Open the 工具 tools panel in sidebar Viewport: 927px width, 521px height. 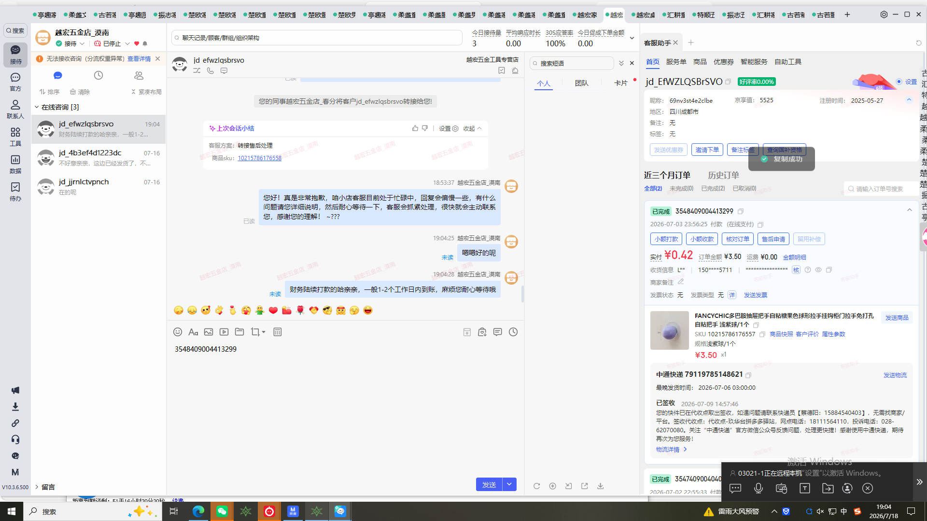[x=15, y=137]
